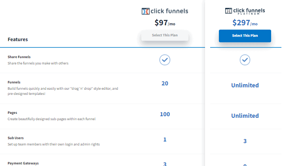Click the 20 funnels value
Screen dimensions: 283x166
(x=165, y=83)
